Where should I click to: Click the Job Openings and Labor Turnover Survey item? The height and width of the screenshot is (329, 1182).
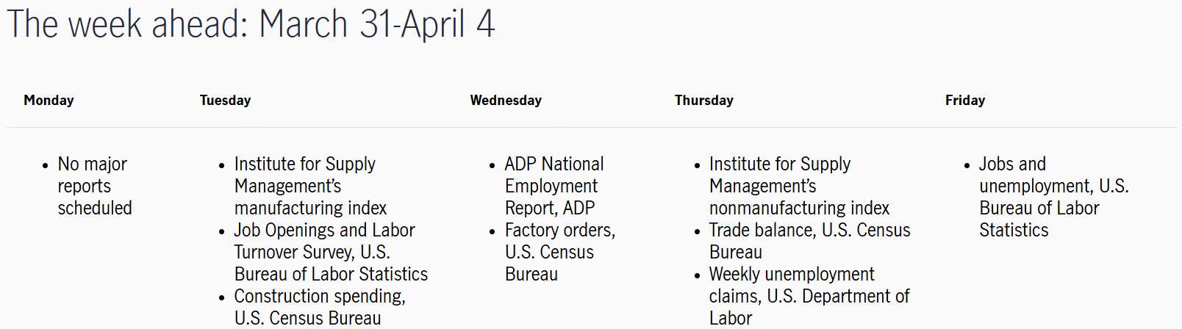click(x=331, y=252)
